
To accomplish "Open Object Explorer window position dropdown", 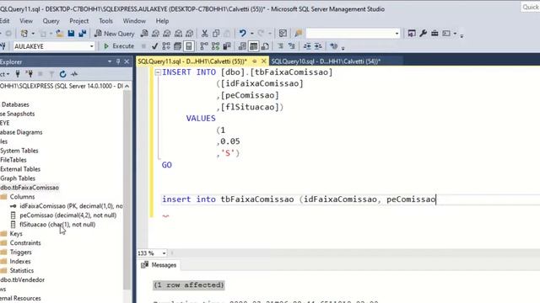I will point(110,61).
